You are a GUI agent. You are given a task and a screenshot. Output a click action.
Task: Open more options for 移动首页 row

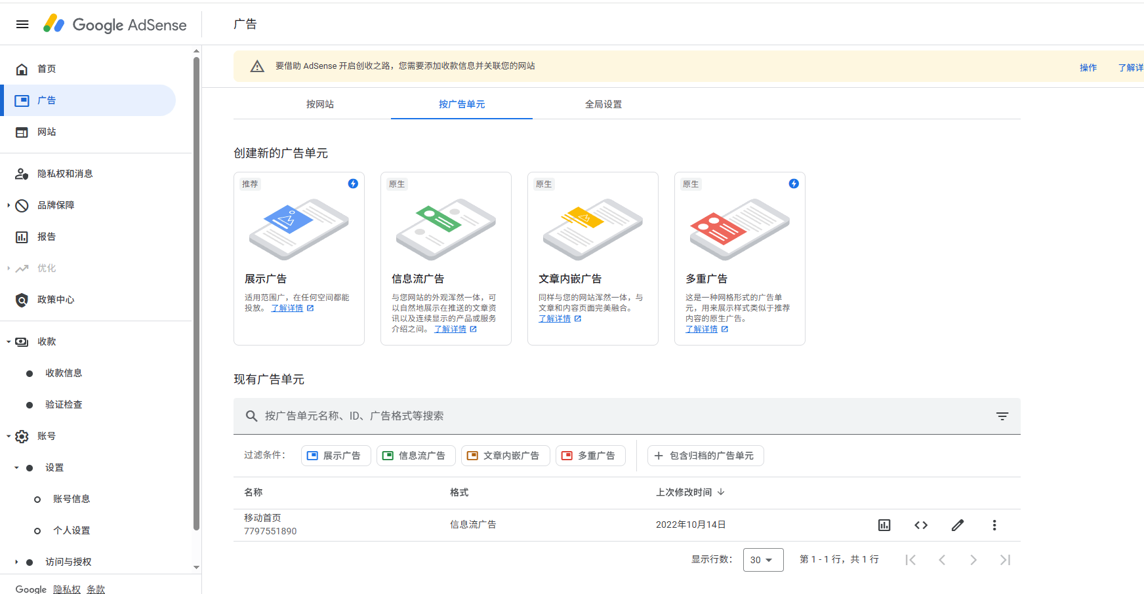point(994,525)
